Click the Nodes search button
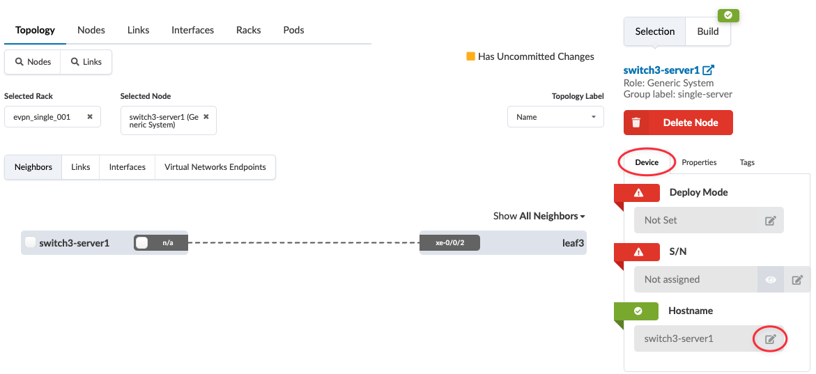The height and width of the screenshot is (374, 816). pyautogui.click(x=33, y=62)
